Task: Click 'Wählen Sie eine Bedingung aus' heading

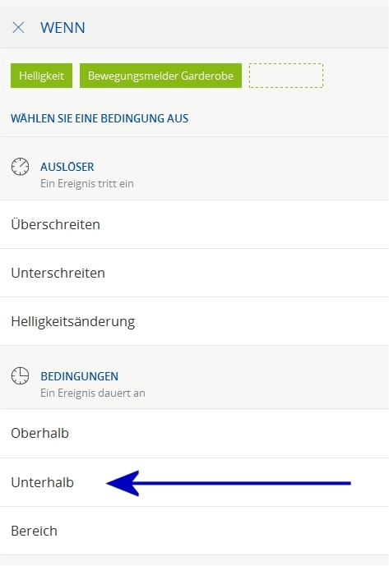Action: (100, 118)
